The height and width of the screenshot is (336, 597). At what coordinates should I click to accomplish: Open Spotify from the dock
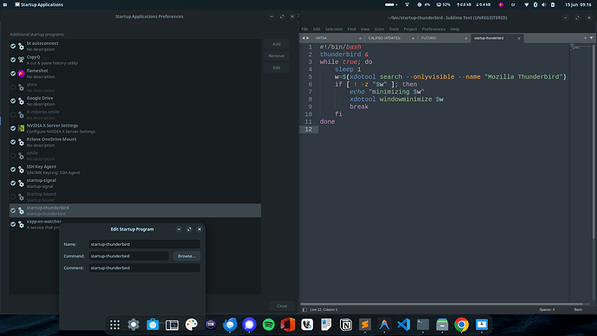pos(268,325)
